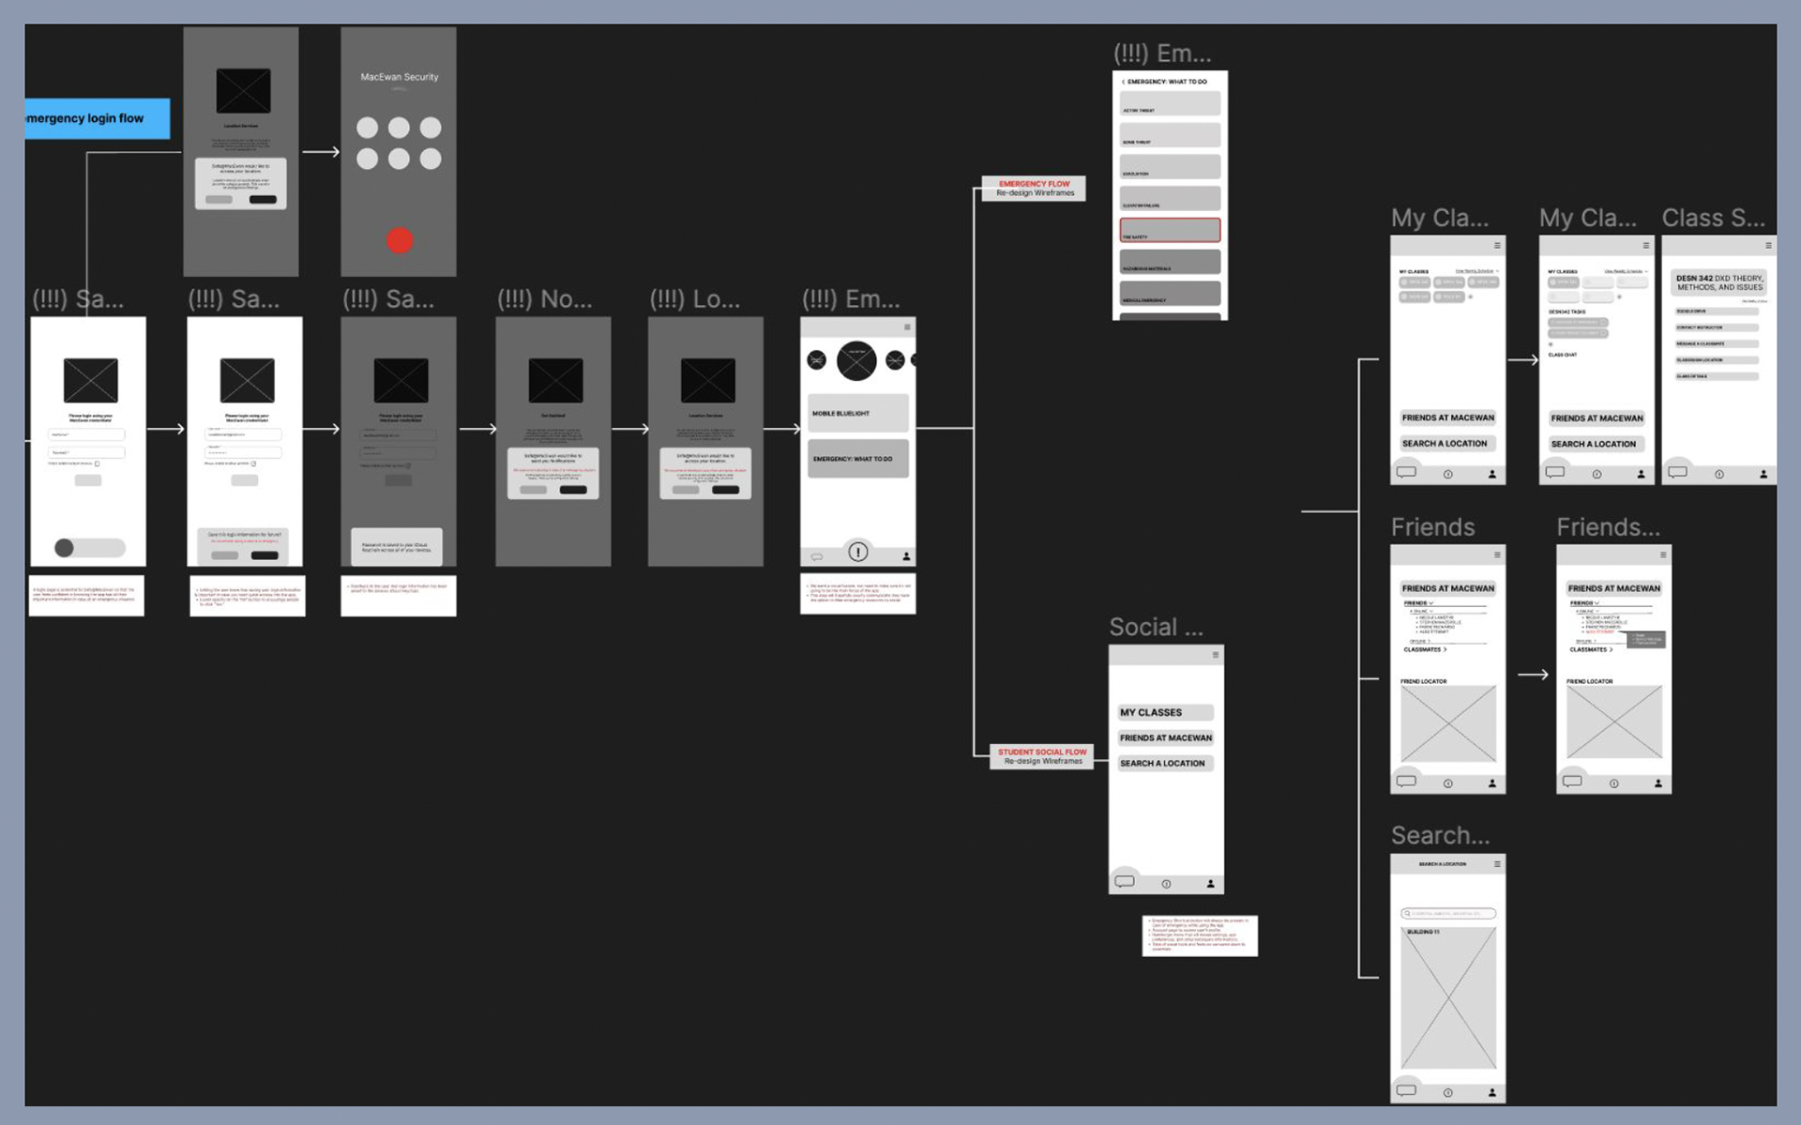
Task: Click the info circle icon on Friends screen navbar
Action: [1448, 783]
